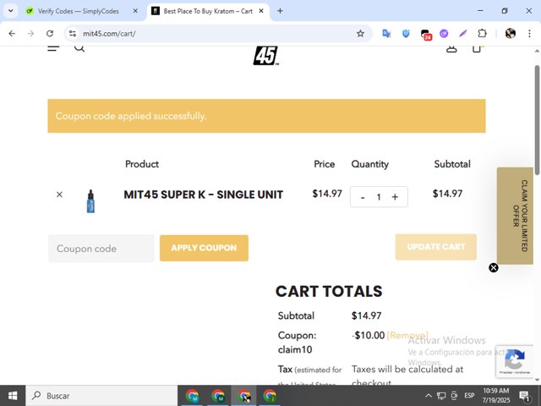Screen dimensions: 541x406
Task: Go back to previous page
Action: pyautogui.click(x=12, y=34)
